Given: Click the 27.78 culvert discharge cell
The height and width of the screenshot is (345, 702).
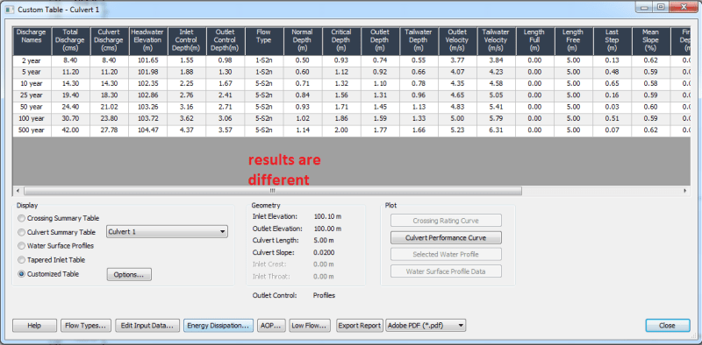Looking at the screenshot, I should [109, 130].
